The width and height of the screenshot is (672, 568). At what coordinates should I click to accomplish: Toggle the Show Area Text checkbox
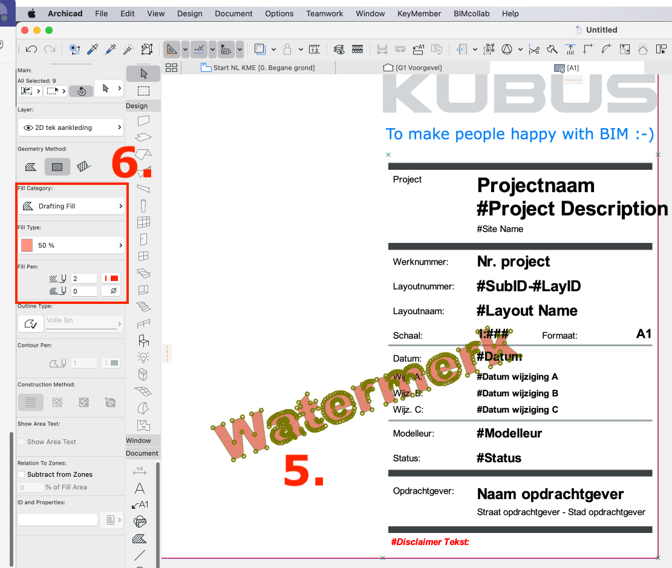(x=21, y=442)
